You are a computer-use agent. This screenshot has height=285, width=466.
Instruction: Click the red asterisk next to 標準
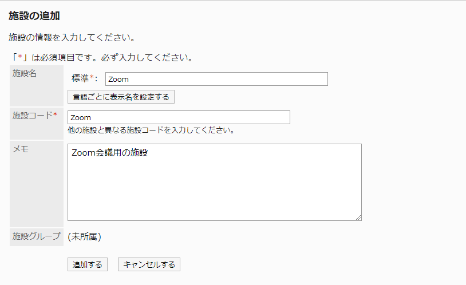pyautogui.click(x=91, y=77)
